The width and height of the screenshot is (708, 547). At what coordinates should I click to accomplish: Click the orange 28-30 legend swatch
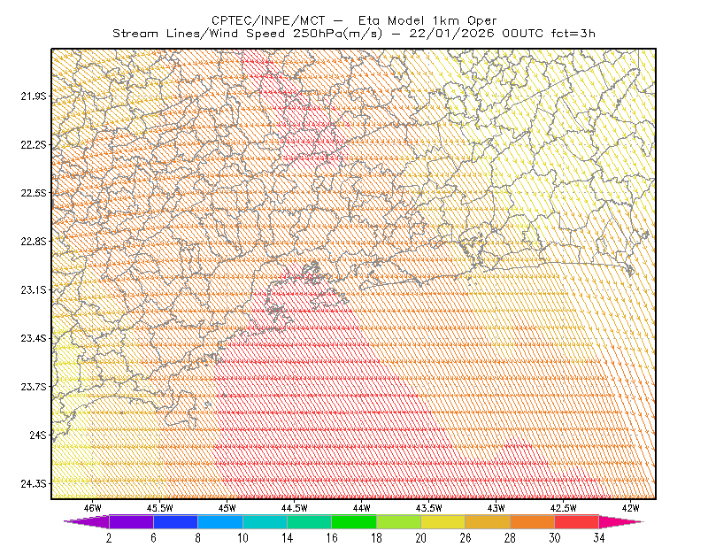click(x=533, y=521)
